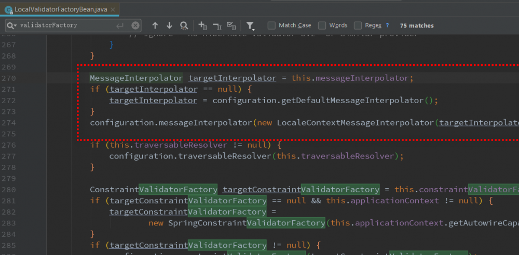Unselect occurrence icon in search bar
The height and width of the screenshot is (255, 519).
coord(217,25)
